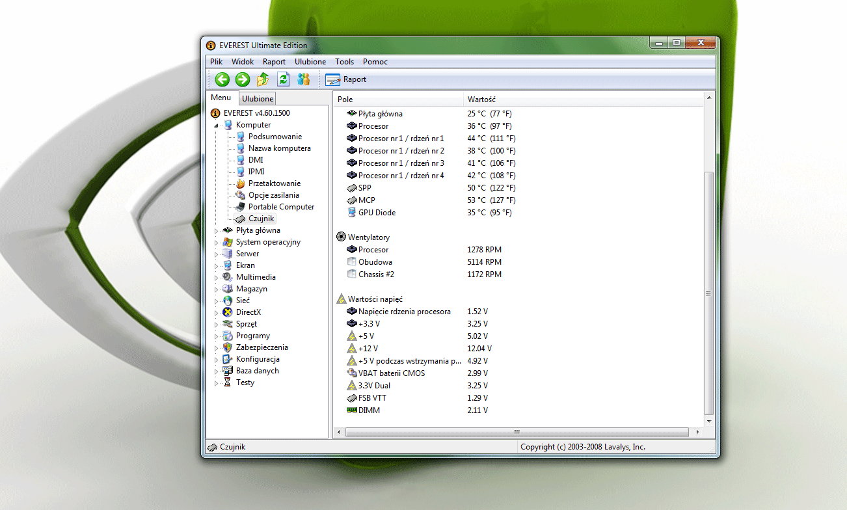Expand the Ekran tree node
The image size is (847, 510).
click(x=217, y=265)
